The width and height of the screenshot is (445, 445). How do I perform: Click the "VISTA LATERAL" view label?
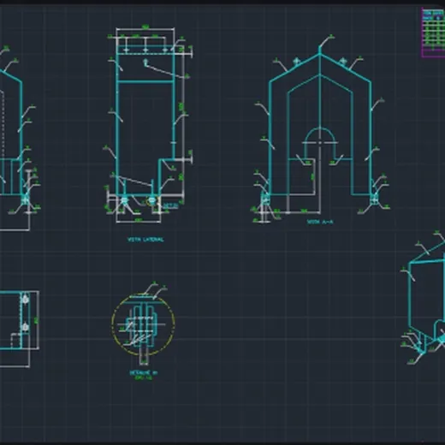[145, 240]
